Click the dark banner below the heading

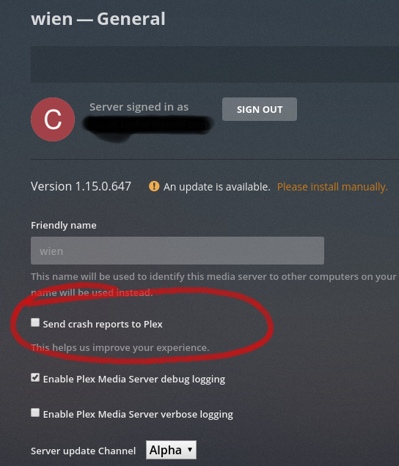(215, 64)
